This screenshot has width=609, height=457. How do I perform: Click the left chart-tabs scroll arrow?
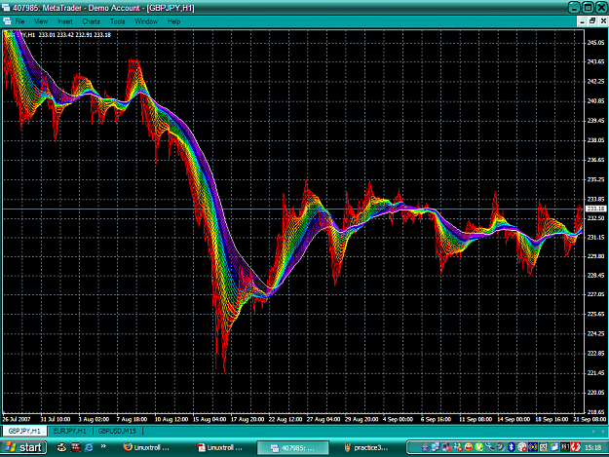(x=593, y=432)
